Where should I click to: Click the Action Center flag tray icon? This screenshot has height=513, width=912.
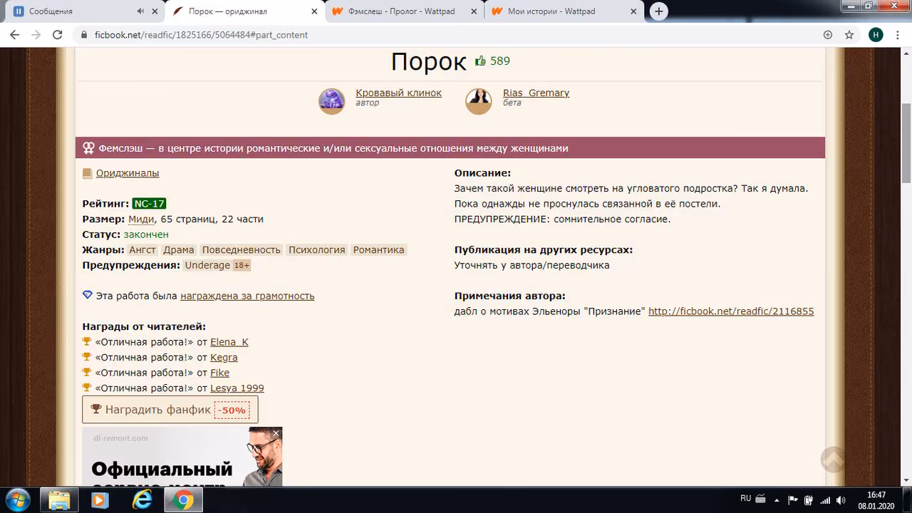(793, 500)
